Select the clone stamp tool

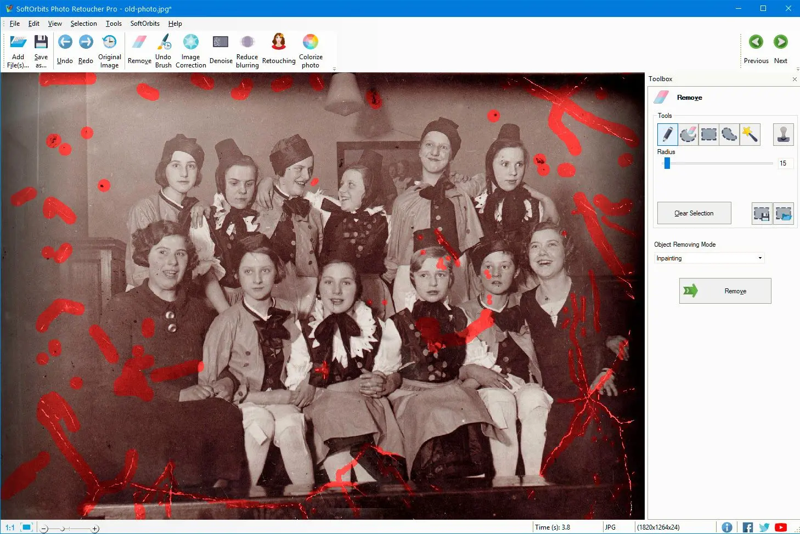(x=783, y=134)
